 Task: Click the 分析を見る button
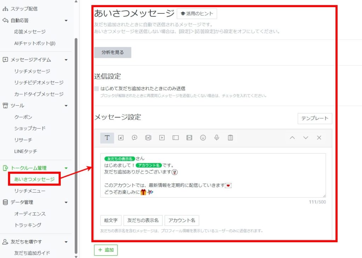112,52
